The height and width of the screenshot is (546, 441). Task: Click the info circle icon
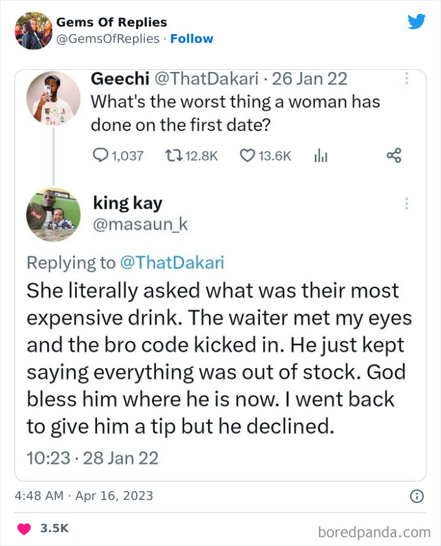(x=416, y=496)
